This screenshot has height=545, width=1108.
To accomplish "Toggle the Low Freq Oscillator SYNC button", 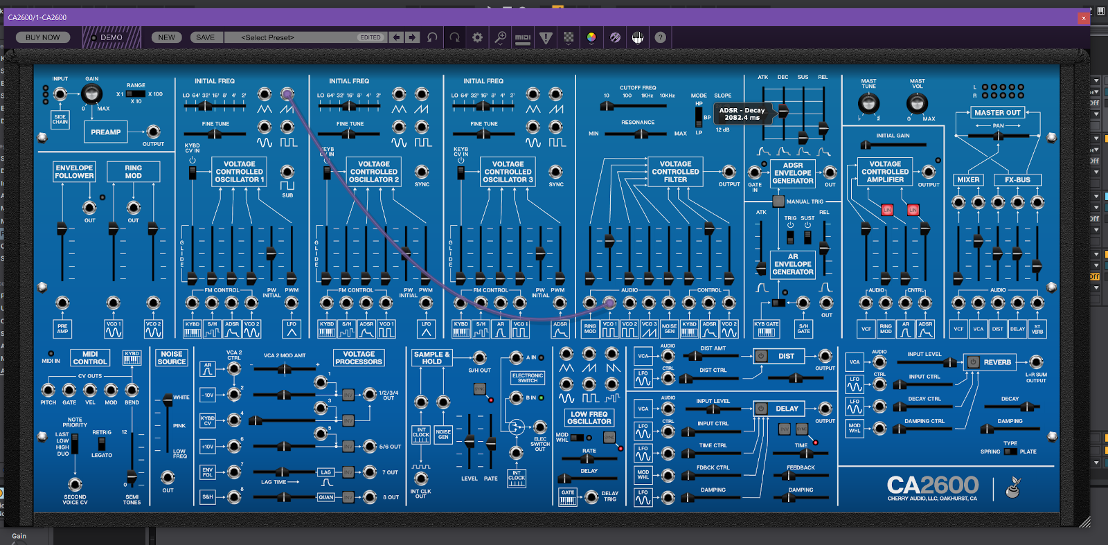I will tap(609, 437).
